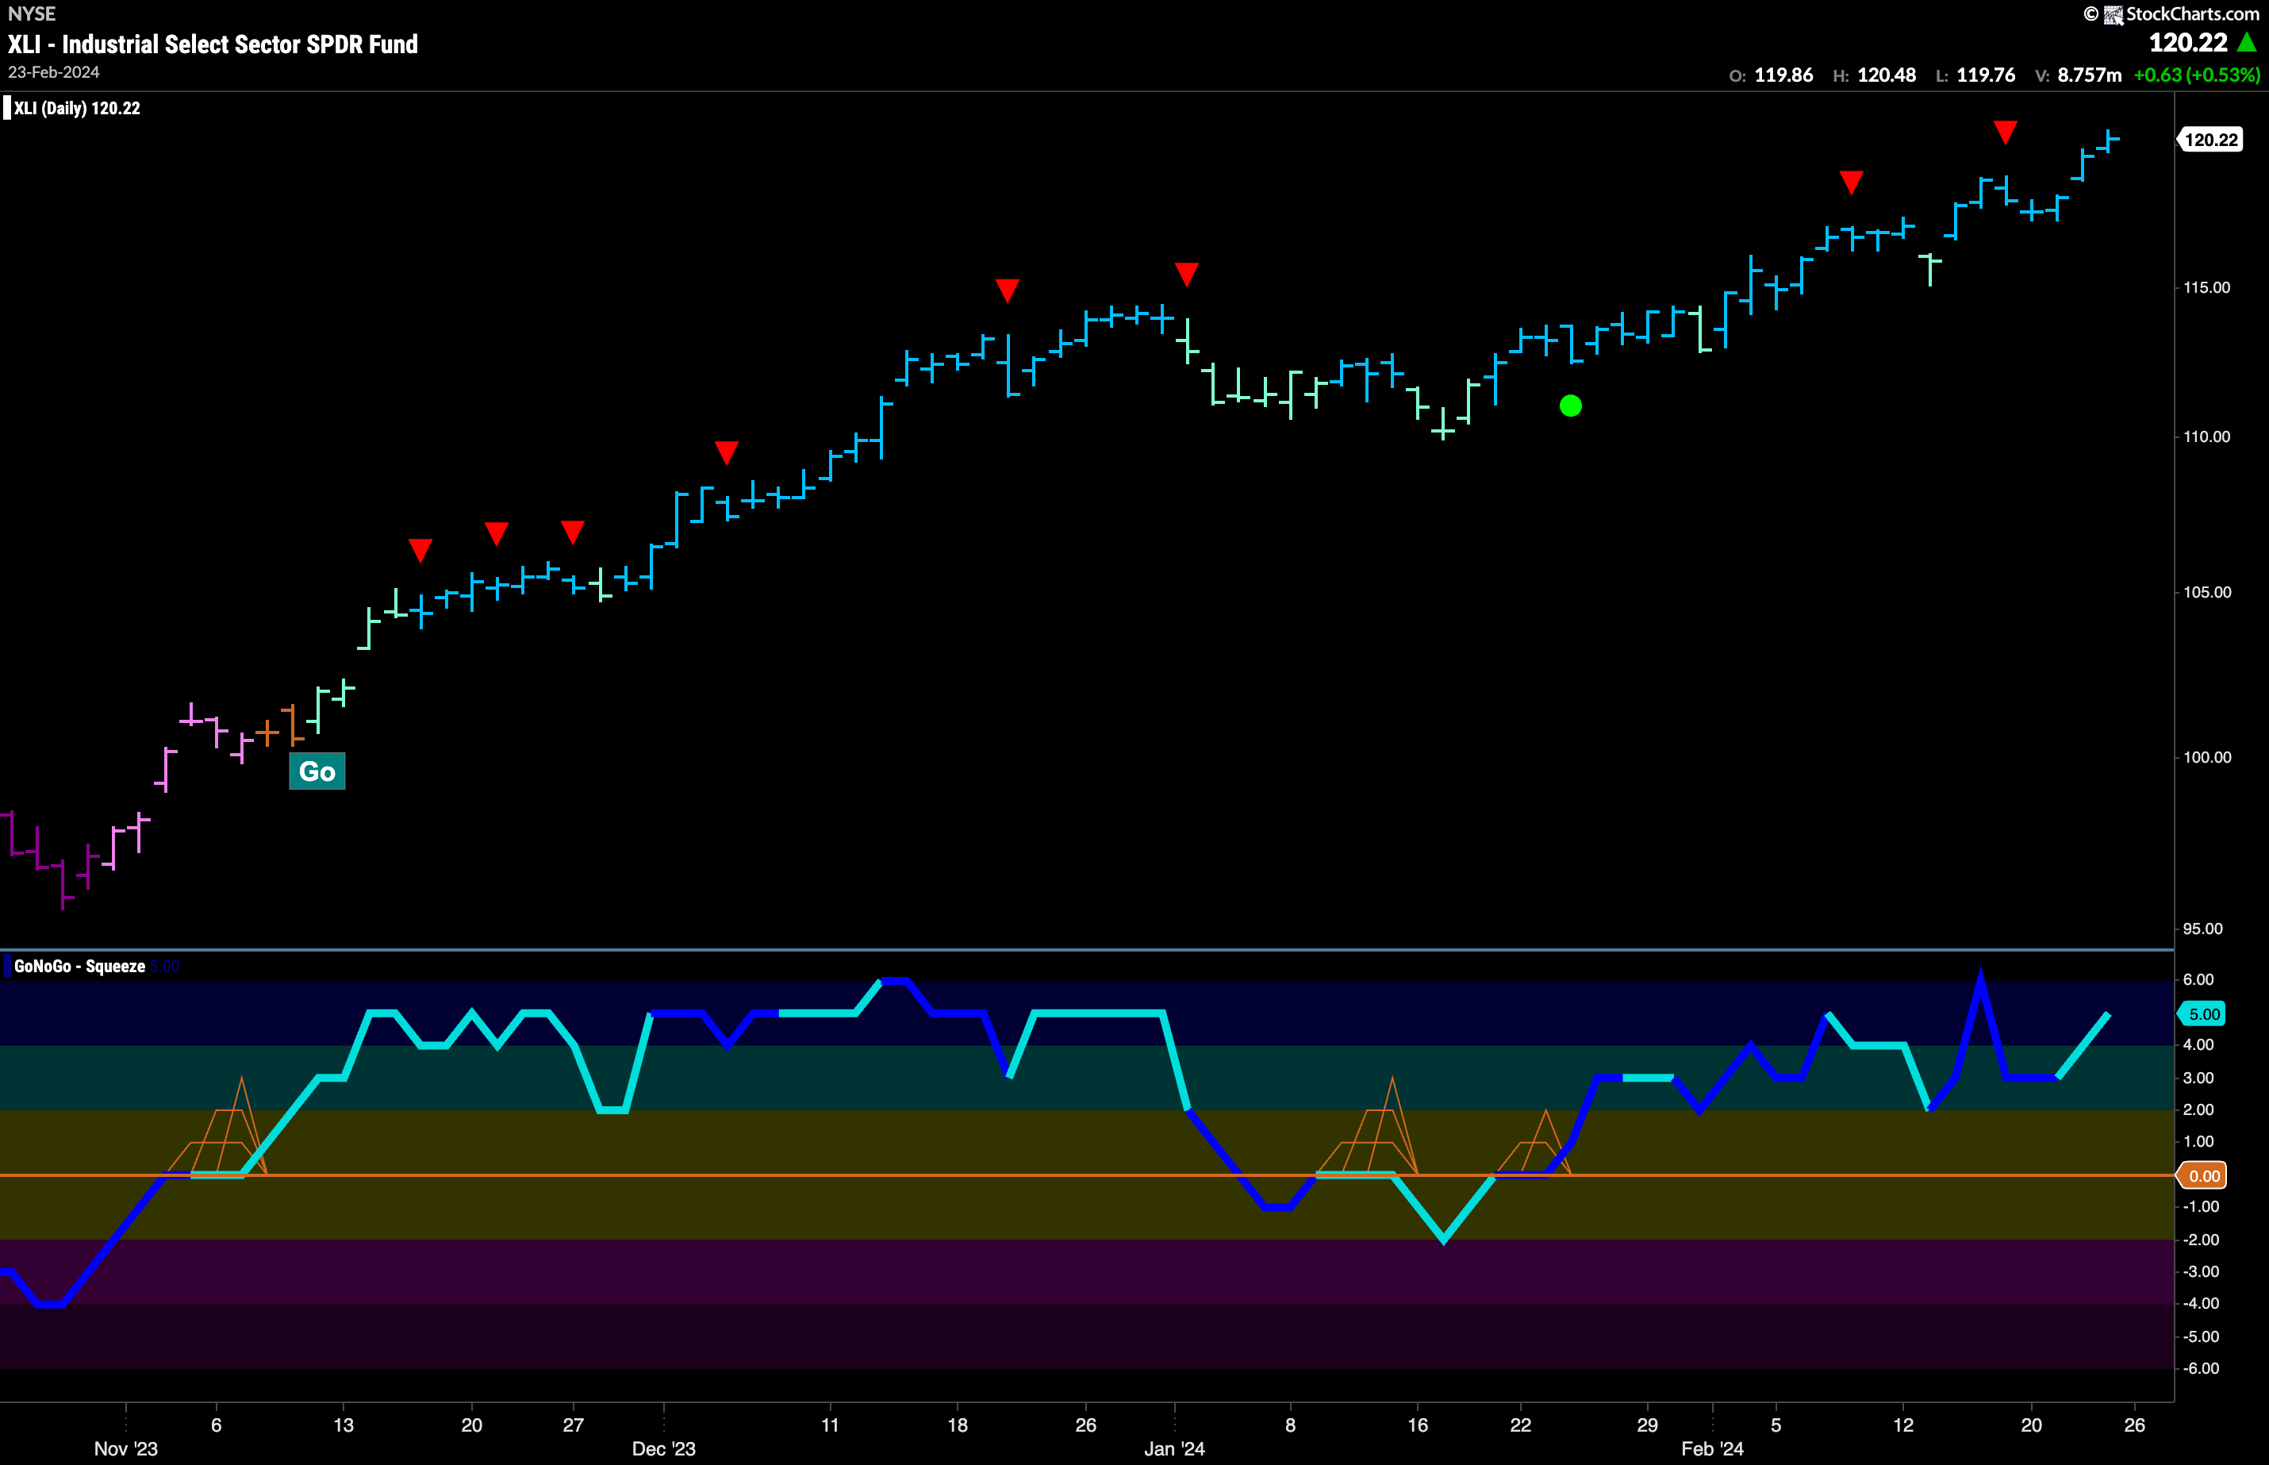Click the 'XLI (Daily) 120.22' legend label
The image size is (2269, 1465).
click(77, 109)
